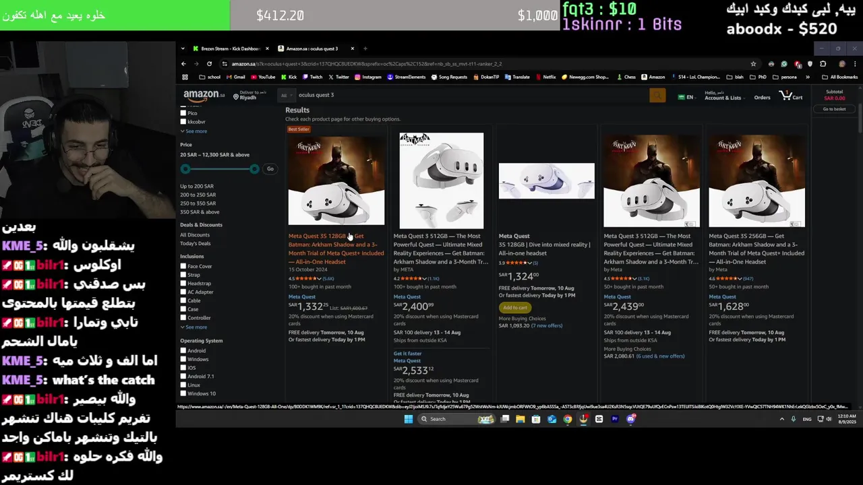Open Google Chrome from the taskbar
The height and width of the screenshot is (485, 863).
coord(568,419)
